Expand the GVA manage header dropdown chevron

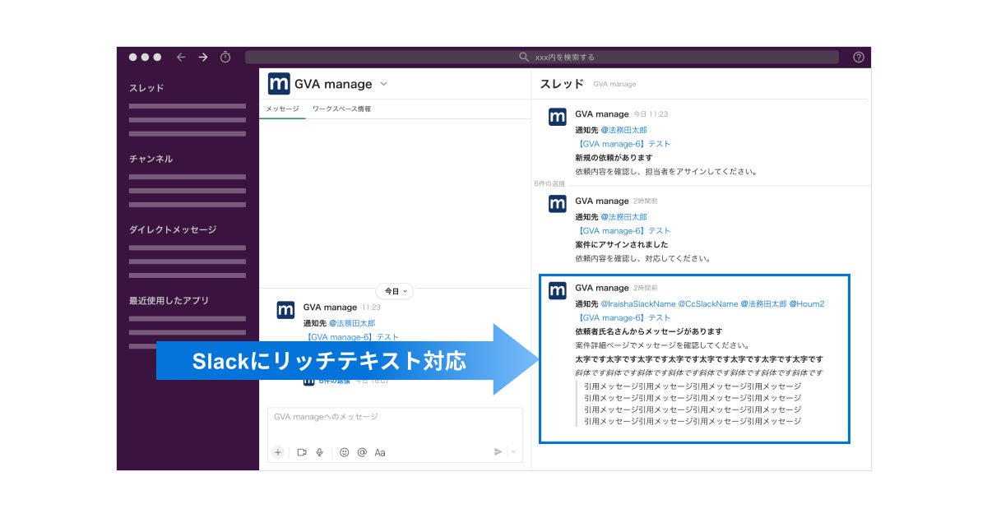[x=383, y=84]
